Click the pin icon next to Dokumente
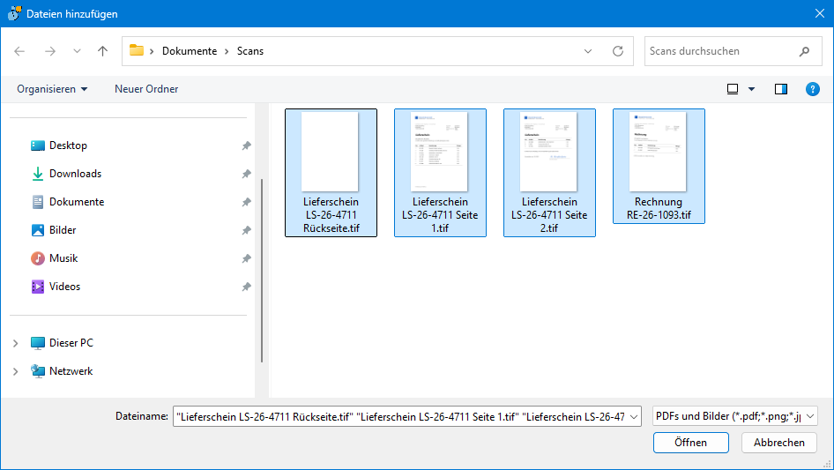The width and height of the screenshot is (834, 470). tap(246, 202)
